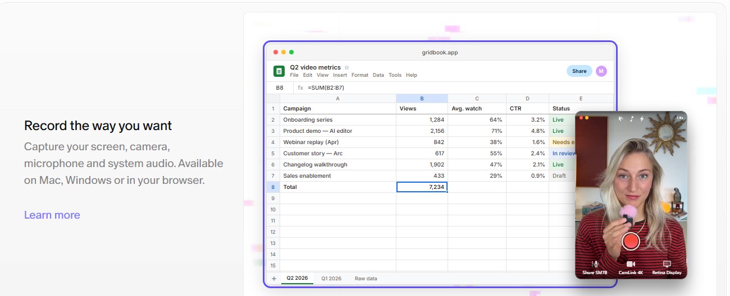Open the View menu
This screenshot has height=296, width=730.
click(322, 75)
